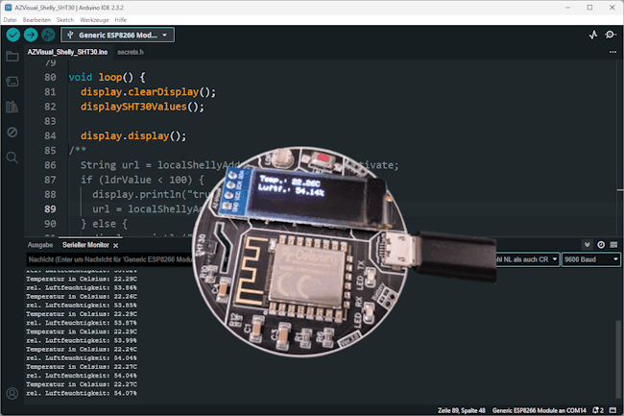Open the line ending NL/CR dropdown

[x=523, y=259]
